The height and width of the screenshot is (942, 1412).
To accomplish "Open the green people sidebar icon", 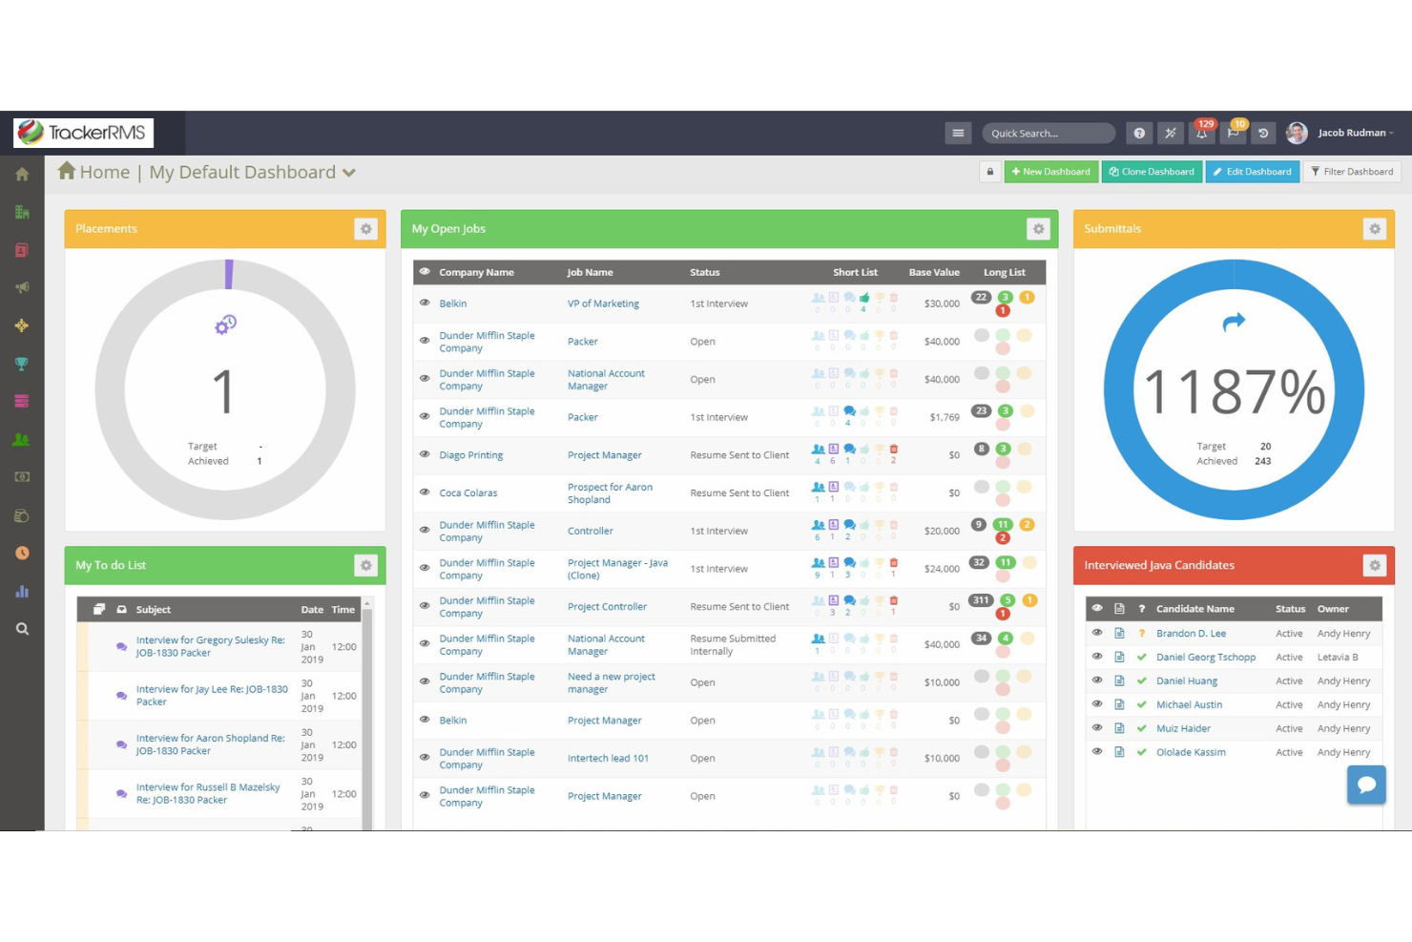I will 22,439.
